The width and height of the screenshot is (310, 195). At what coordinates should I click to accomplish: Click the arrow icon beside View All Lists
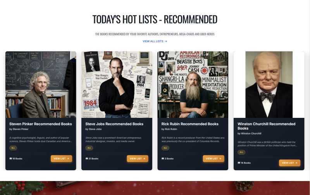[x=166, y=41]
